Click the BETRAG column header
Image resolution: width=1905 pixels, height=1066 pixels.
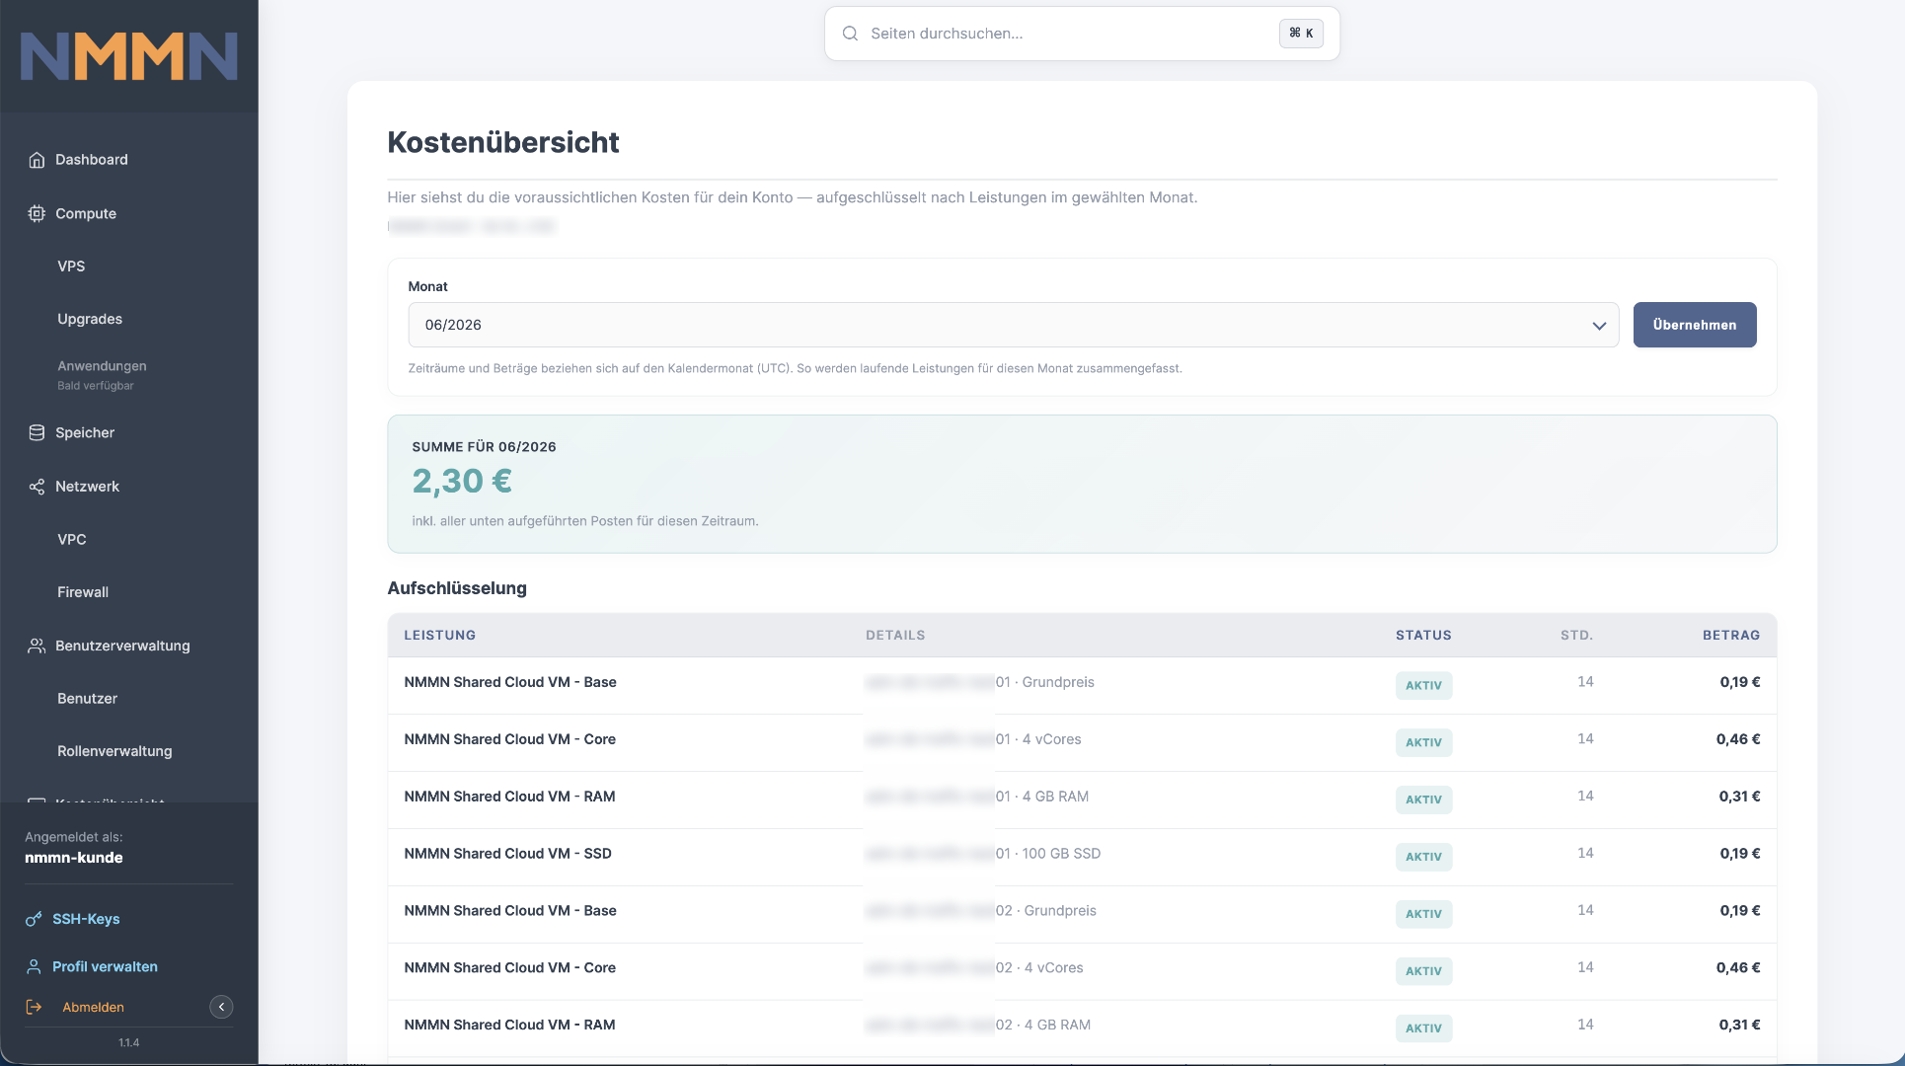click(1731, 635)
